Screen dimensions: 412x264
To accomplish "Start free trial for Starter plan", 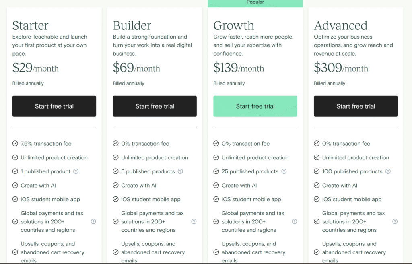I will coord(54,106).
